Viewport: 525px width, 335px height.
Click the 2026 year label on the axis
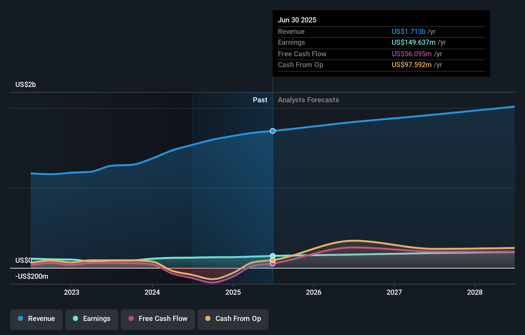click(x=314, y=292)
